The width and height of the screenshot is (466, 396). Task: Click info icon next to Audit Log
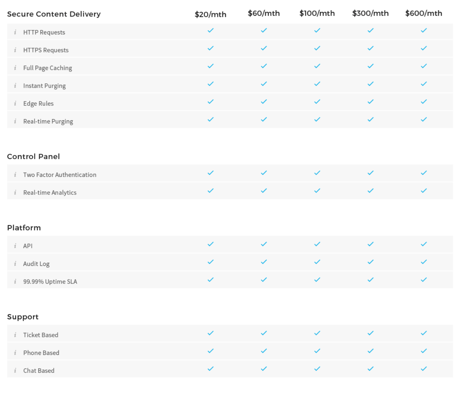(x=15, y=264)
